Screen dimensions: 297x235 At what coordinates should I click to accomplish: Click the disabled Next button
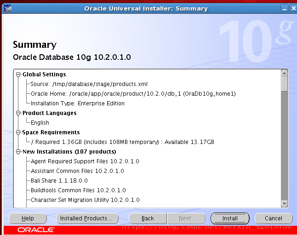(186, 218)
